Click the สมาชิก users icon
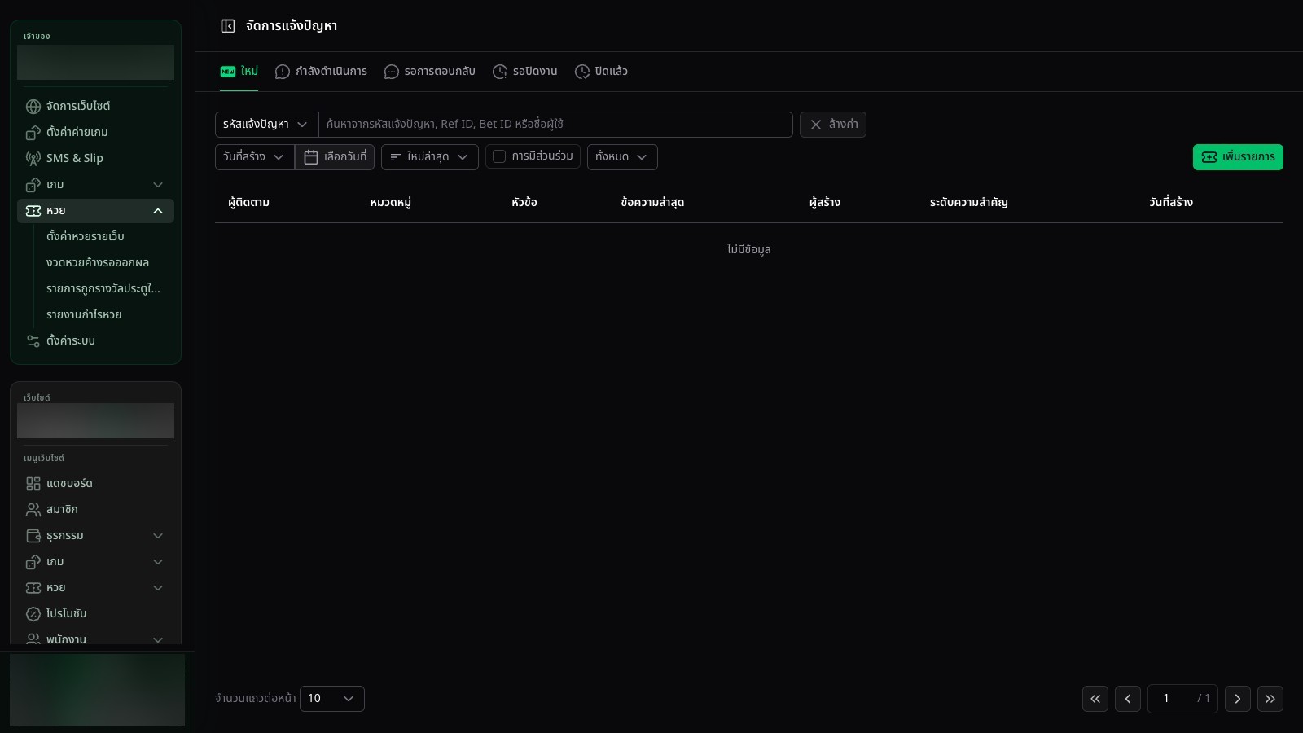Image resolution: width=1303 pixels, height=733 pixels. (x=33, y=510)
